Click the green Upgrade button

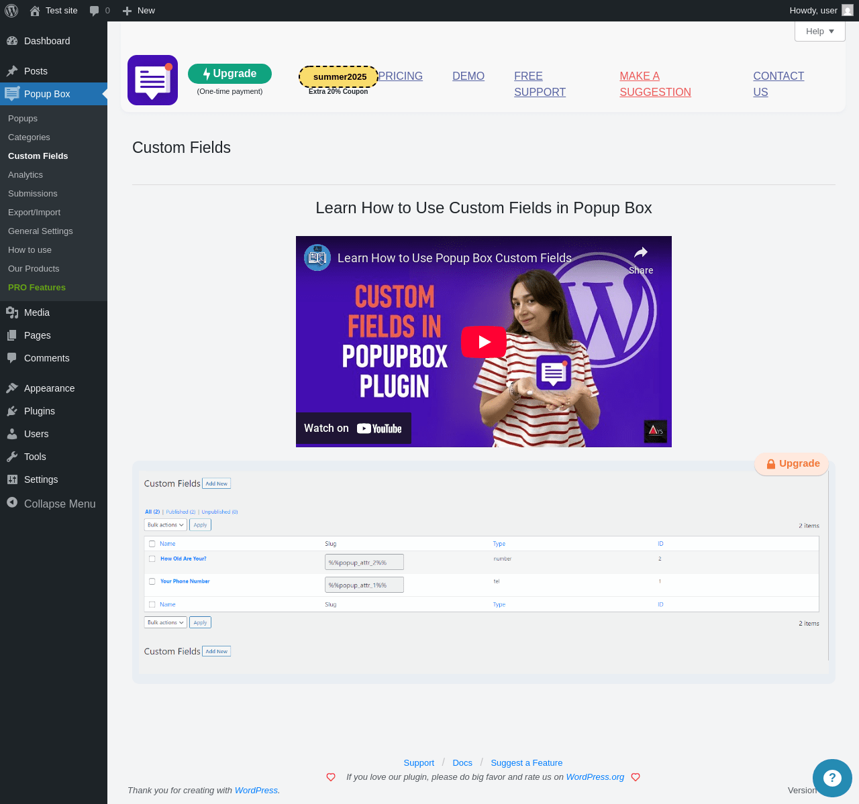[230, 74]
